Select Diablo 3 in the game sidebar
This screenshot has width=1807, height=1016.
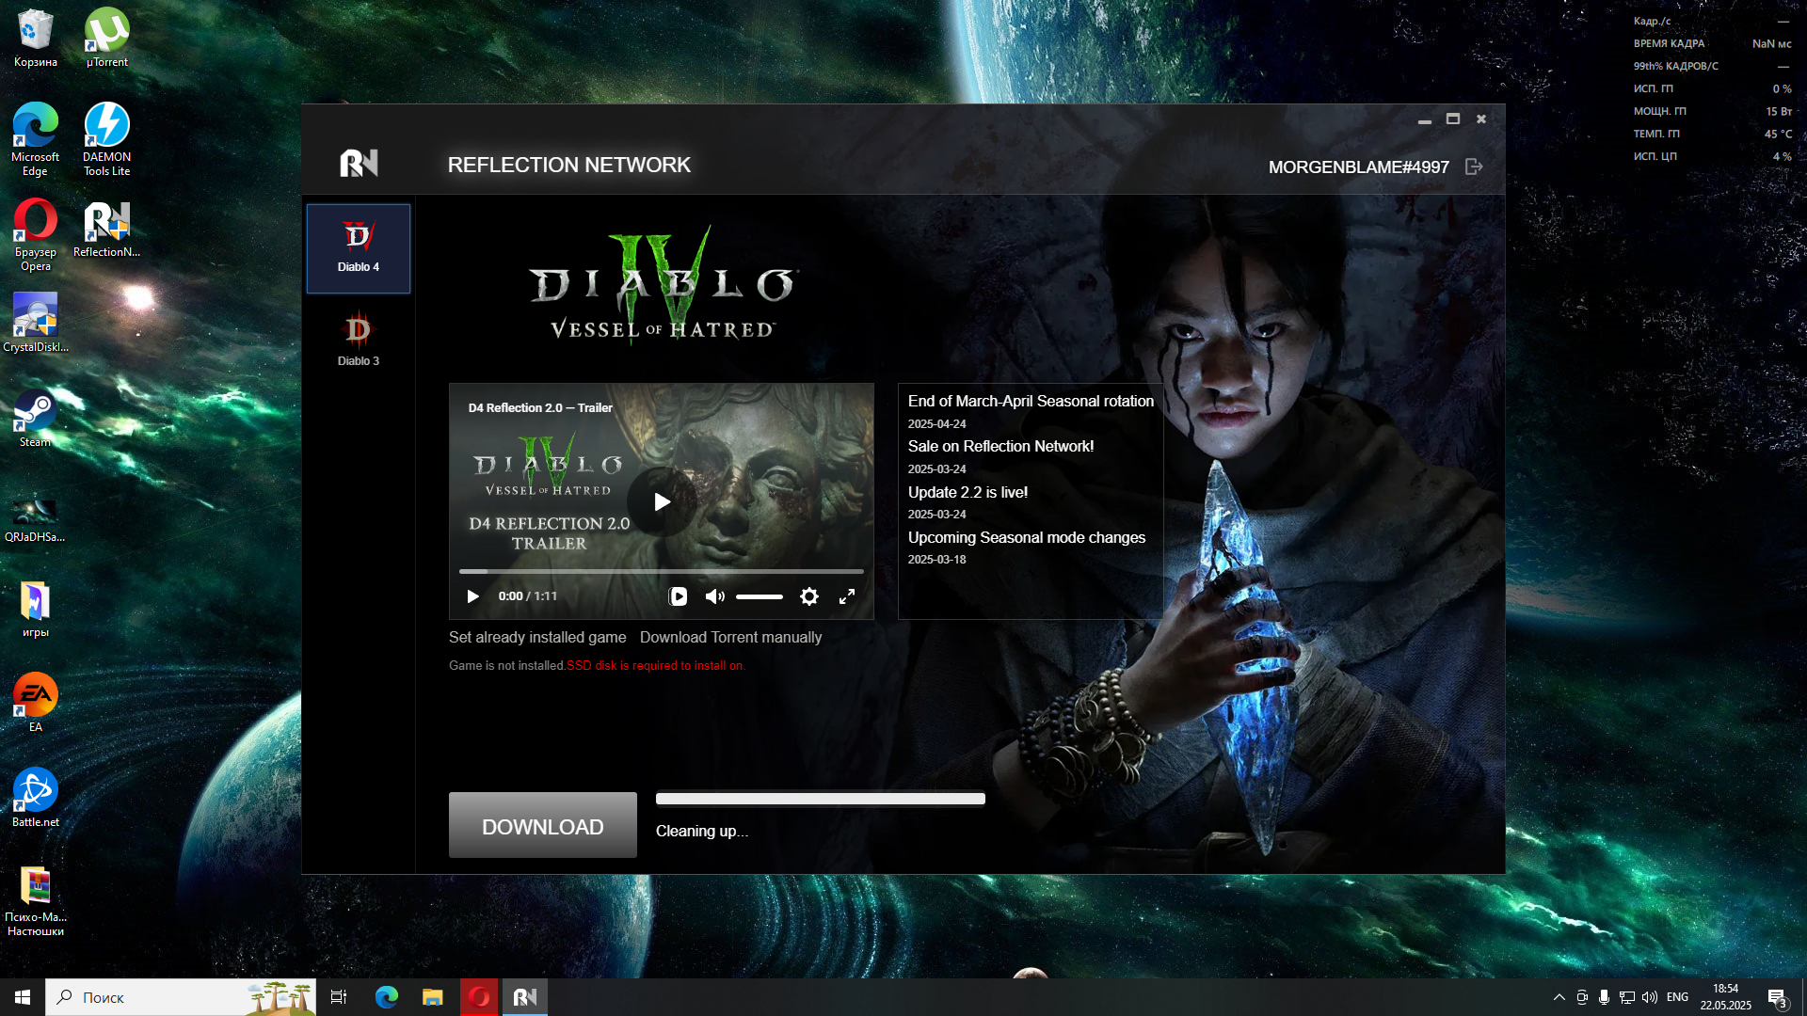358,340
